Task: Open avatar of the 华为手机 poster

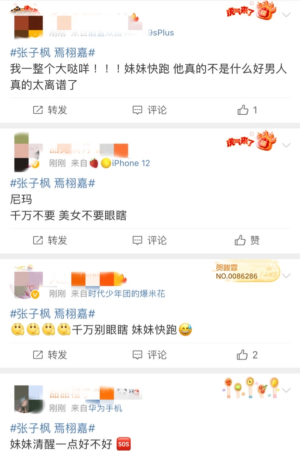Action: pyautogui.click(x=28, y=399)
